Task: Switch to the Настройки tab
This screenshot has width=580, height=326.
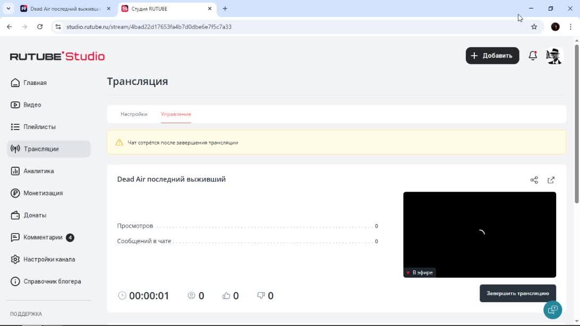Action: point(134,114)
